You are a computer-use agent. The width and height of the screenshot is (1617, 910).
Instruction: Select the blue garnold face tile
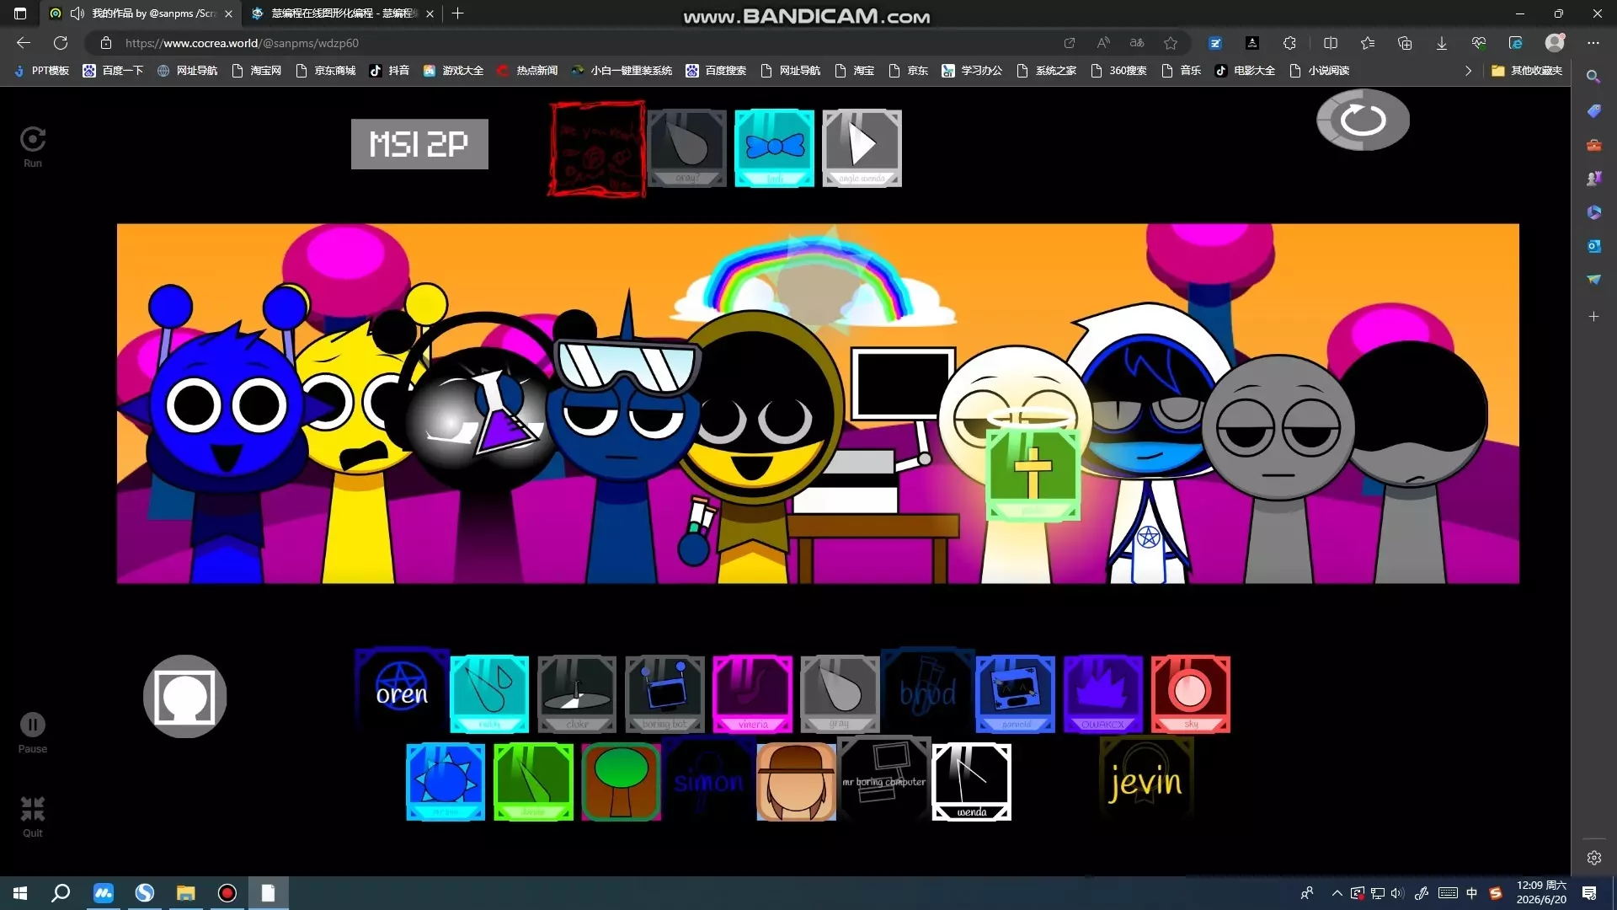coord(1015,693)
